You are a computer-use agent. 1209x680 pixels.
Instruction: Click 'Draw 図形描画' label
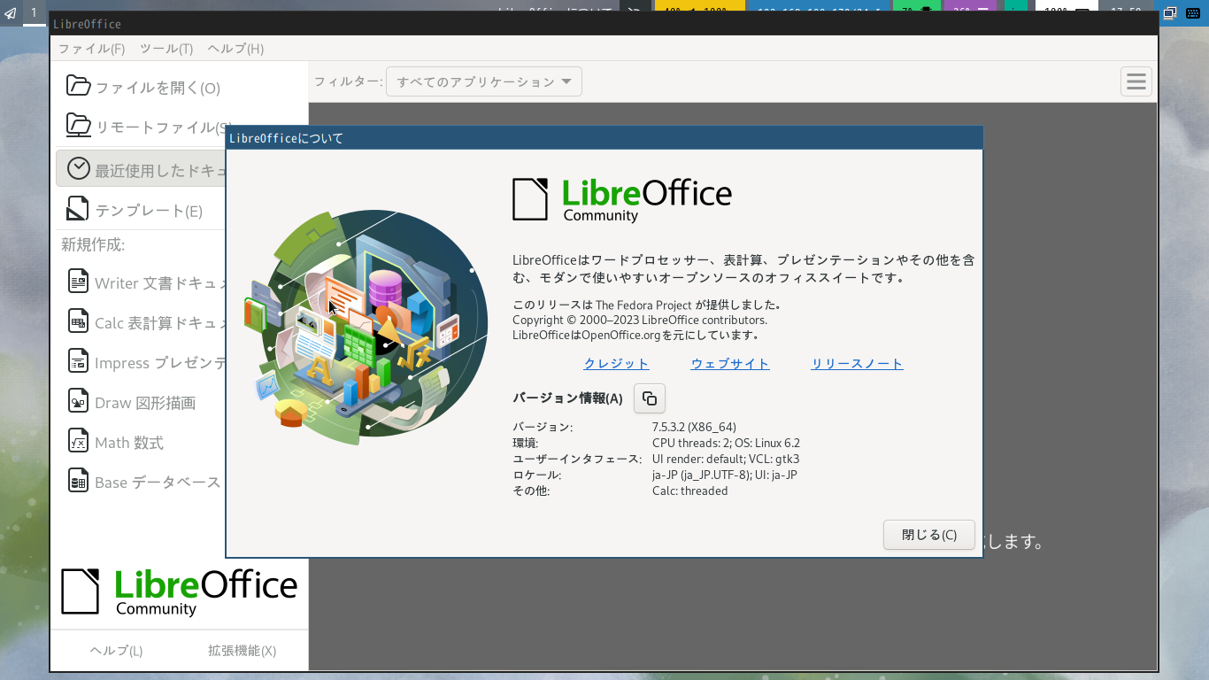(145, 403)
